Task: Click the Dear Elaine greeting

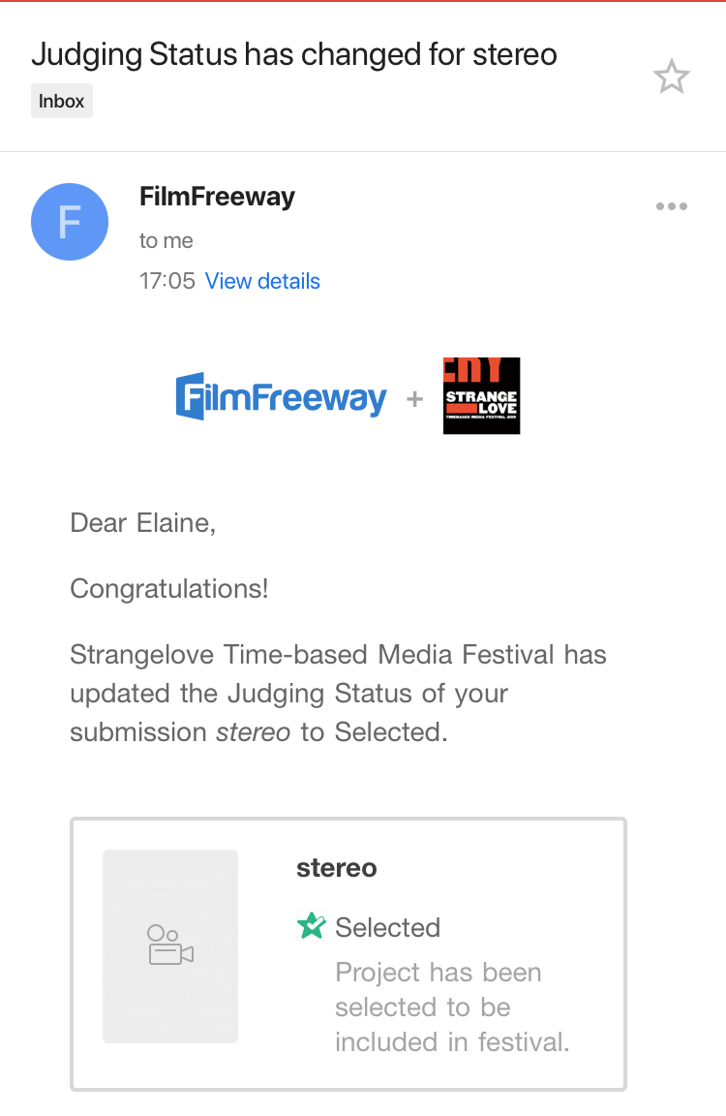Action: (143, 523)
